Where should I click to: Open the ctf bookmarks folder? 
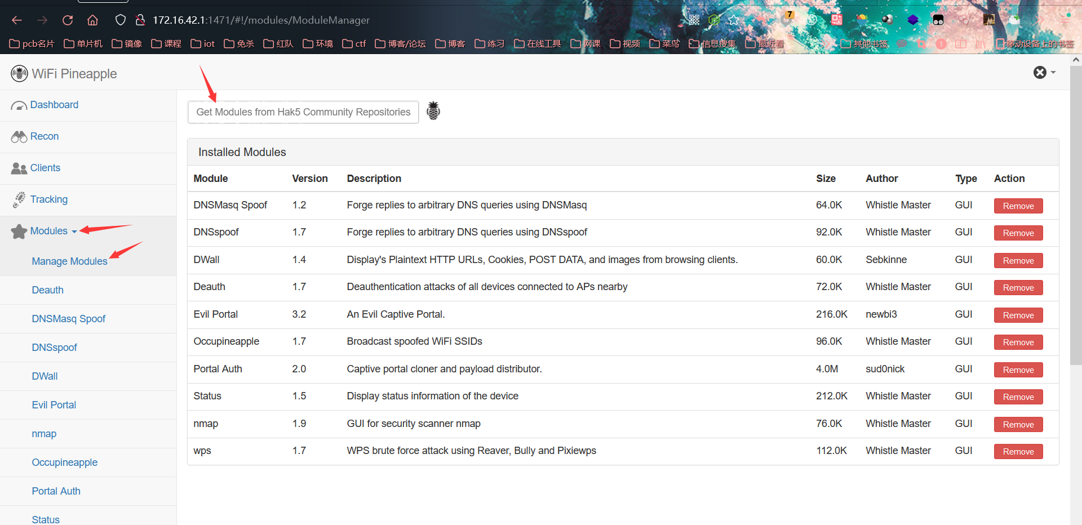[354, 43]
